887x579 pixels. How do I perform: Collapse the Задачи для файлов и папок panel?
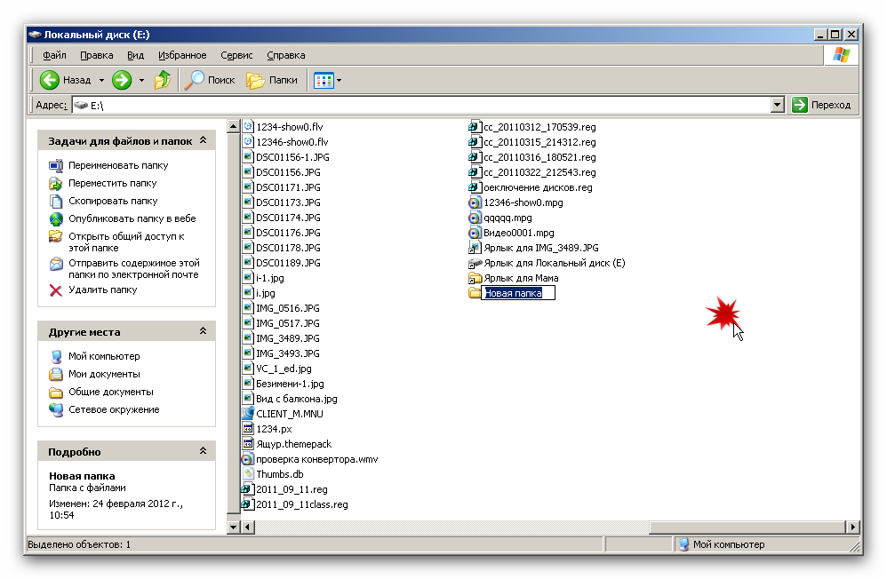[x=203, y=140]
